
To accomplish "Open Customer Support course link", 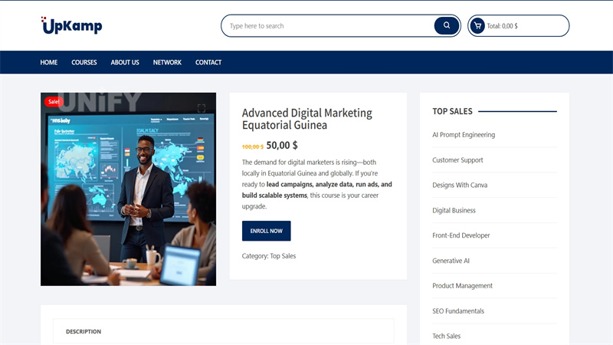I will 457,160.
